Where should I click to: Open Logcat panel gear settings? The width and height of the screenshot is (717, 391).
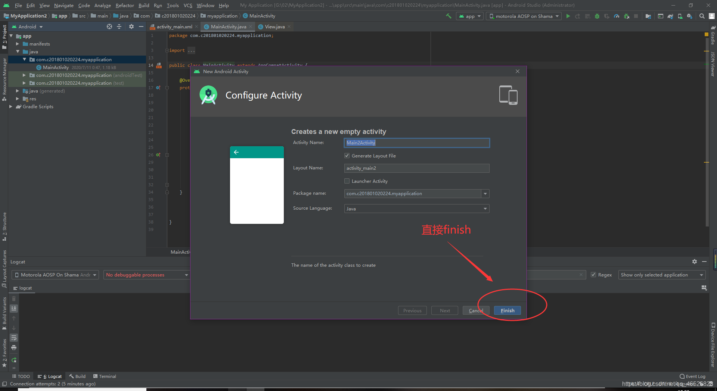pos(695,262)
